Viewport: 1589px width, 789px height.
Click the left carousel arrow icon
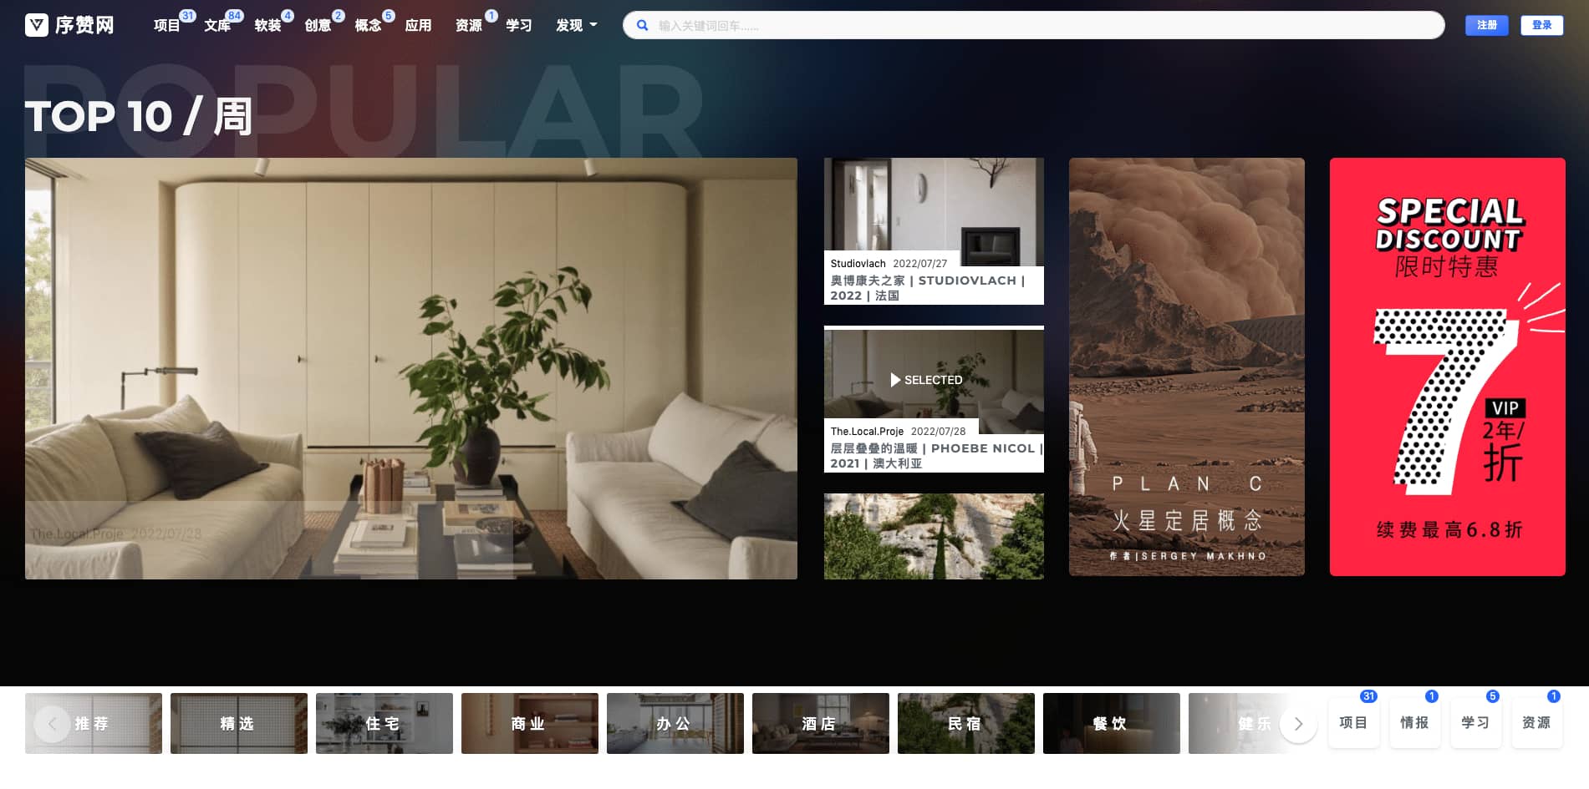52,724
